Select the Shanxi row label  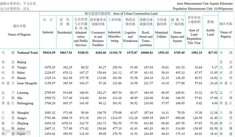pos(21,78)
